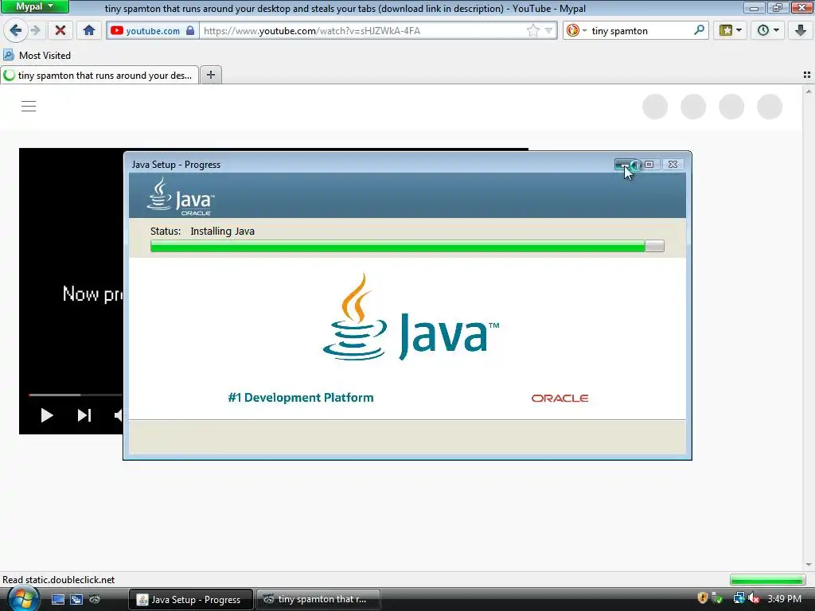Select the tiny spamton browser tab

pos(99,76)
